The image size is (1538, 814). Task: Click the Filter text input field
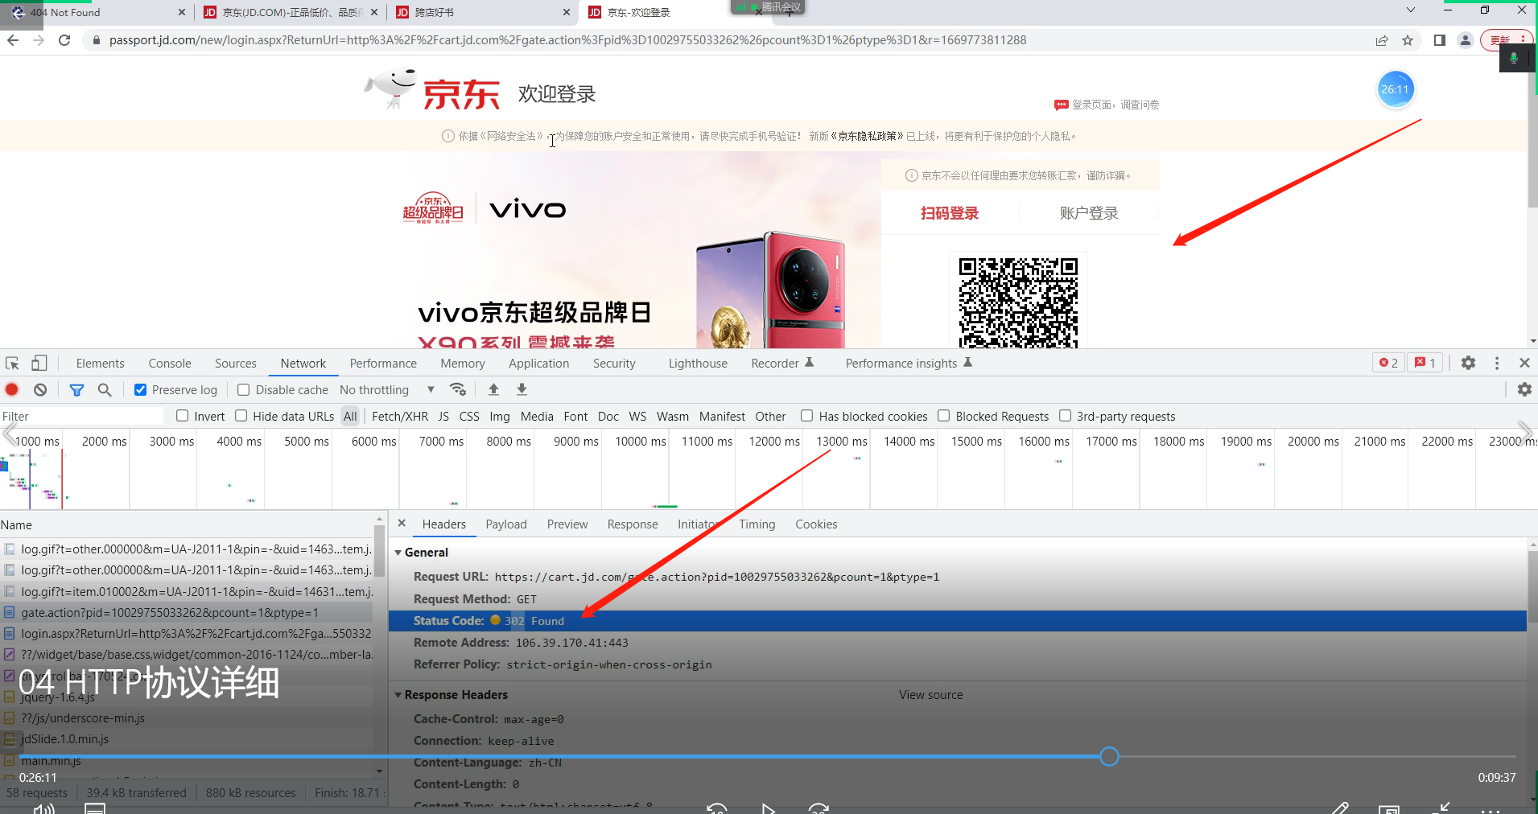click(x=82, y=416)
